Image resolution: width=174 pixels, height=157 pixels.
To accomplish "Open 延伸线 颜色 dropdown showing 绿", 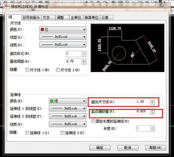I will pos(68,101).
